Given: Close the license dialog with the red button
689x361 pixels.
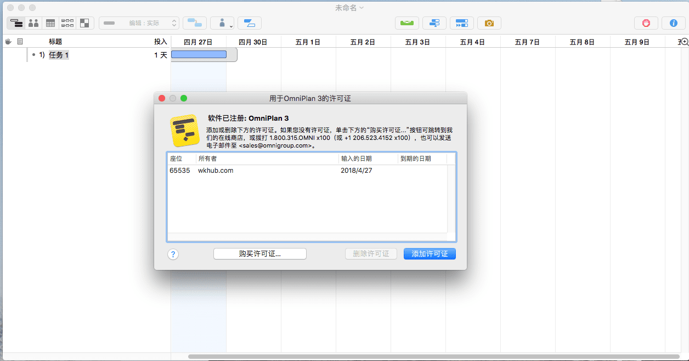Looking at the screenshot, I should pos(162,98).
